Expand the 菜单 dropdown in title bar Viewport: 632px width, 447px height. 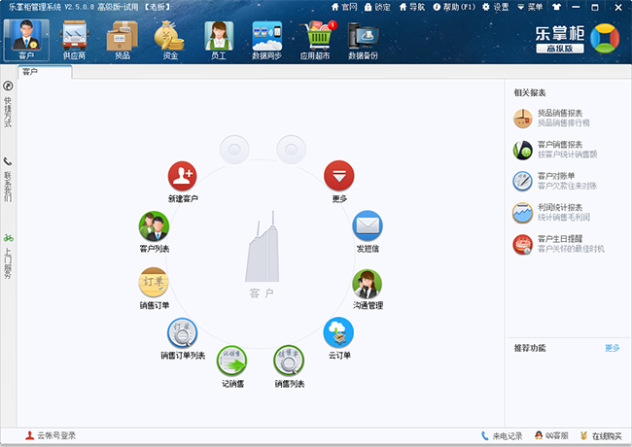[x=530, y=7]
